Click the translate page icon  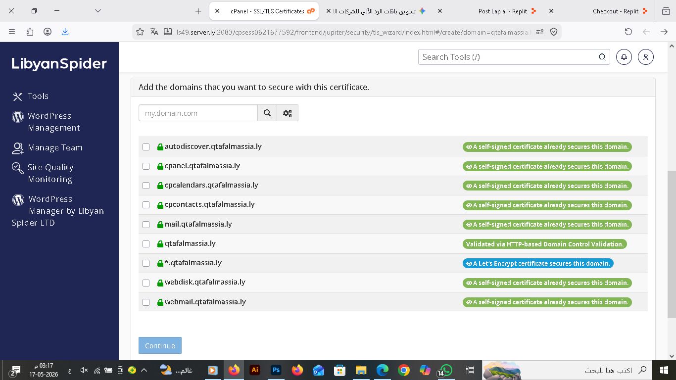[x=154, y=32]
